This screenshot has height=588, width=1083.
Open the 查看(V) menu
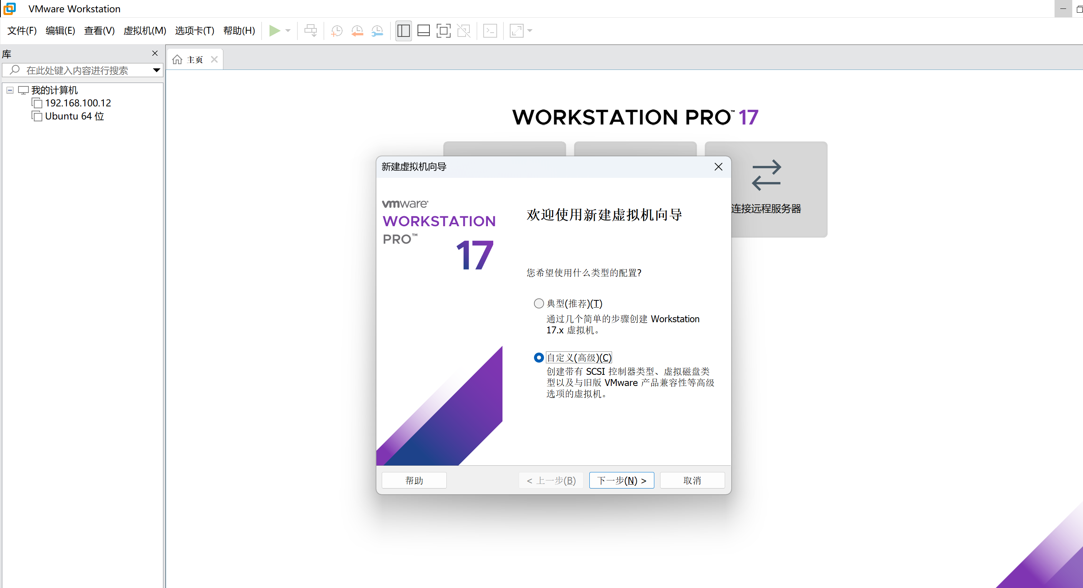tap(99, 31)
